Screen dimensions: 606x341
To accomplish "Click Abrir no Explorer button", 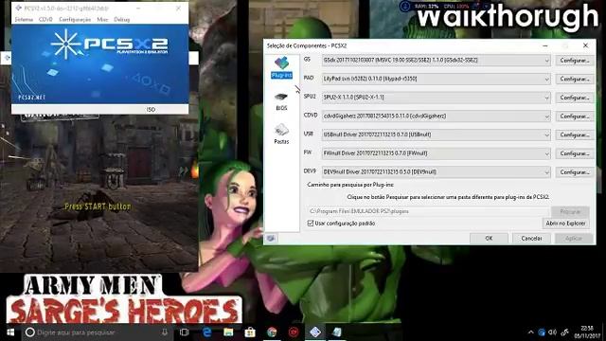I will (566, 224).
